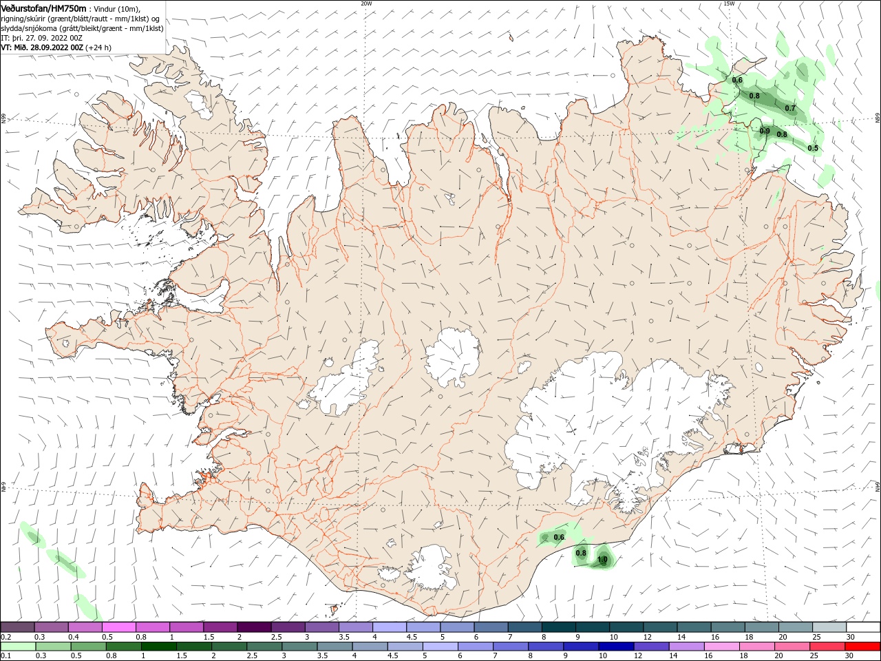Click the 1.0 precipitation value off the south coast

click(x=602, y=560)
